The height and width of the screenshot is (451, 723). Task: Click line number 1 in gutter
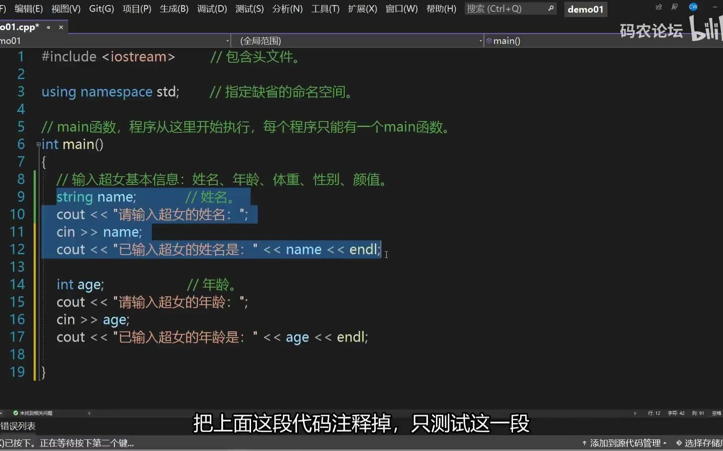coord(21,57)
